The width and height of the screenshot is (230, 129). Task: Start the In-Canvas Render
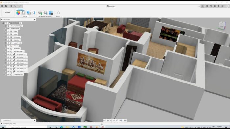pyautogui.click(x=40, y=13)
